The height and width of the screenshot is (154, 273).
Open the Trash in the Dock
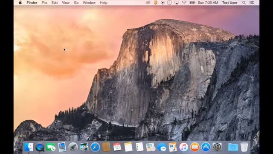(244, 147)
